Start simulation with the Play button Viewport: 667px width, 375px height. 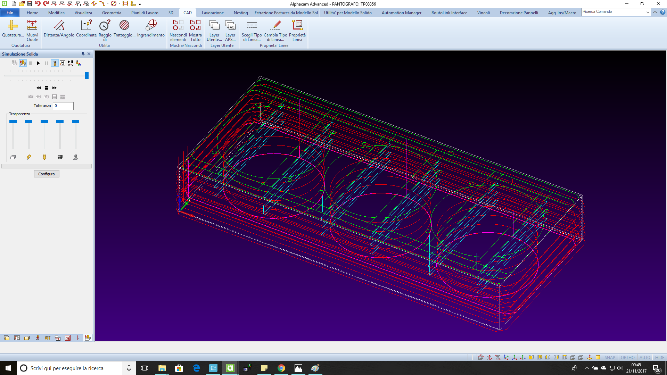38,63
